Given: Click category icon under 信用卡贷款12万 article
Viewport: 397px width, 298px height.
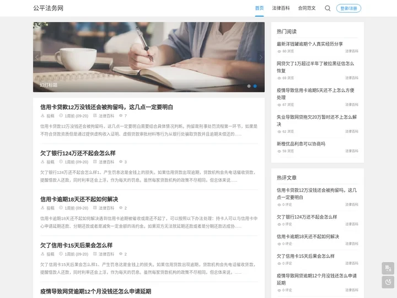Looking at the screenshot, I should coord(95,115).
